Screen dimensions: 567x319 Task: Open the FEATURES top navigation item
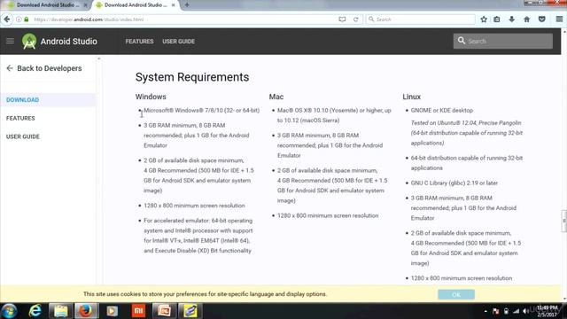click(139, 42)
